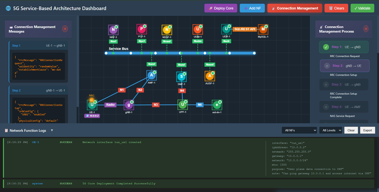Select Step 2 gNB to UE radio circle
379x192 pixels.
[x=326, y=66]
